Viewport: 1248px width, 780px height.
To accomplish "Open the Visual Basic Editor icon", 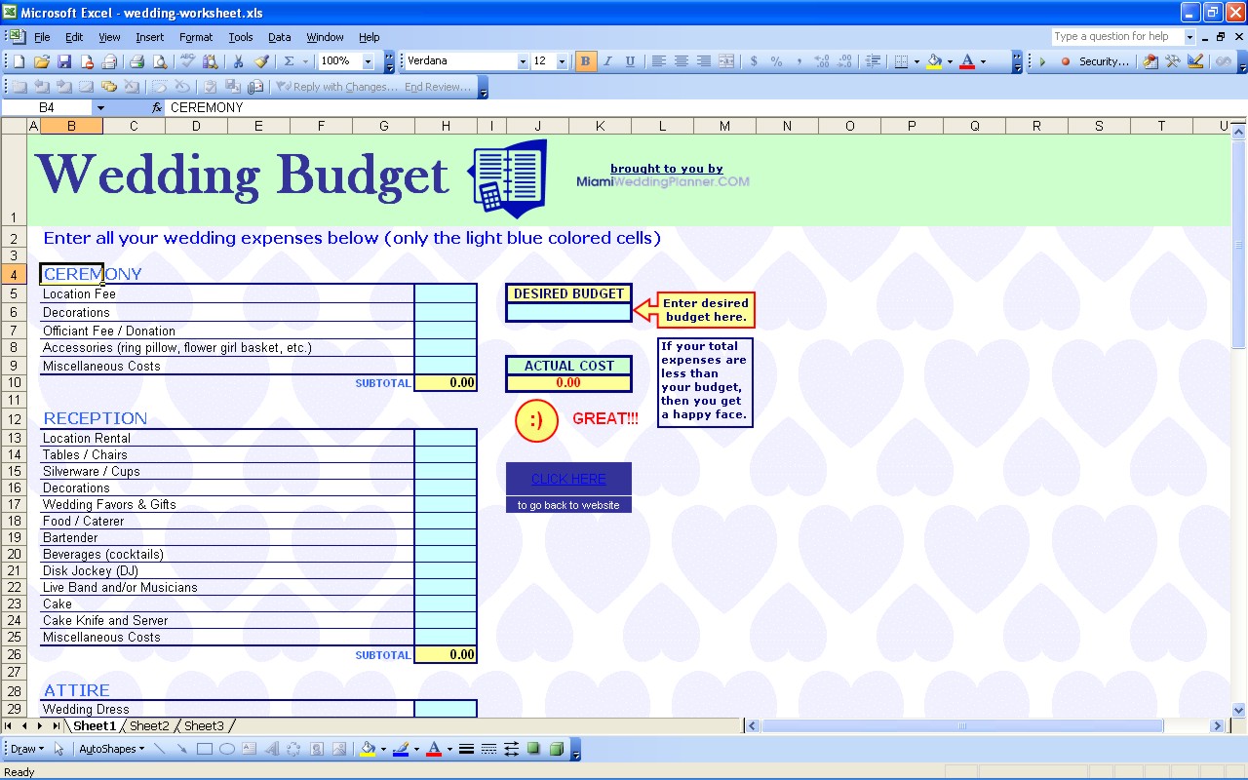I will pos(1150,61).
